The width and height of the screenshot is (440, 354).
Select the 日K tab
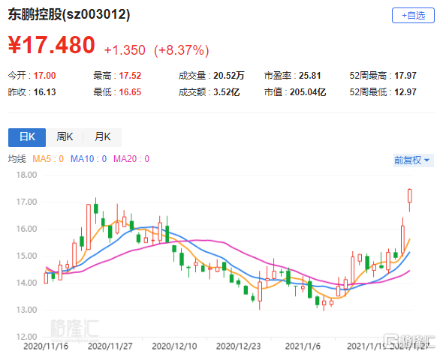pyautogui.click(x=27, y=137)
